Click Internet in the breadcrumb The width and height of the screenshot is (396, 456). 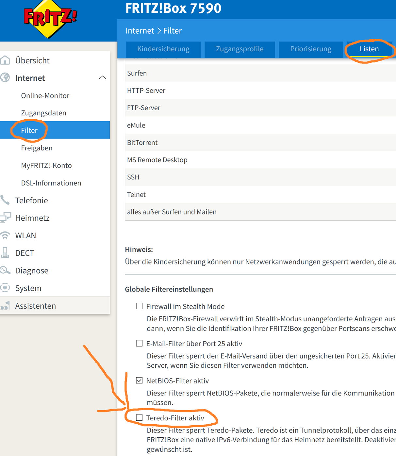[140, 31]
